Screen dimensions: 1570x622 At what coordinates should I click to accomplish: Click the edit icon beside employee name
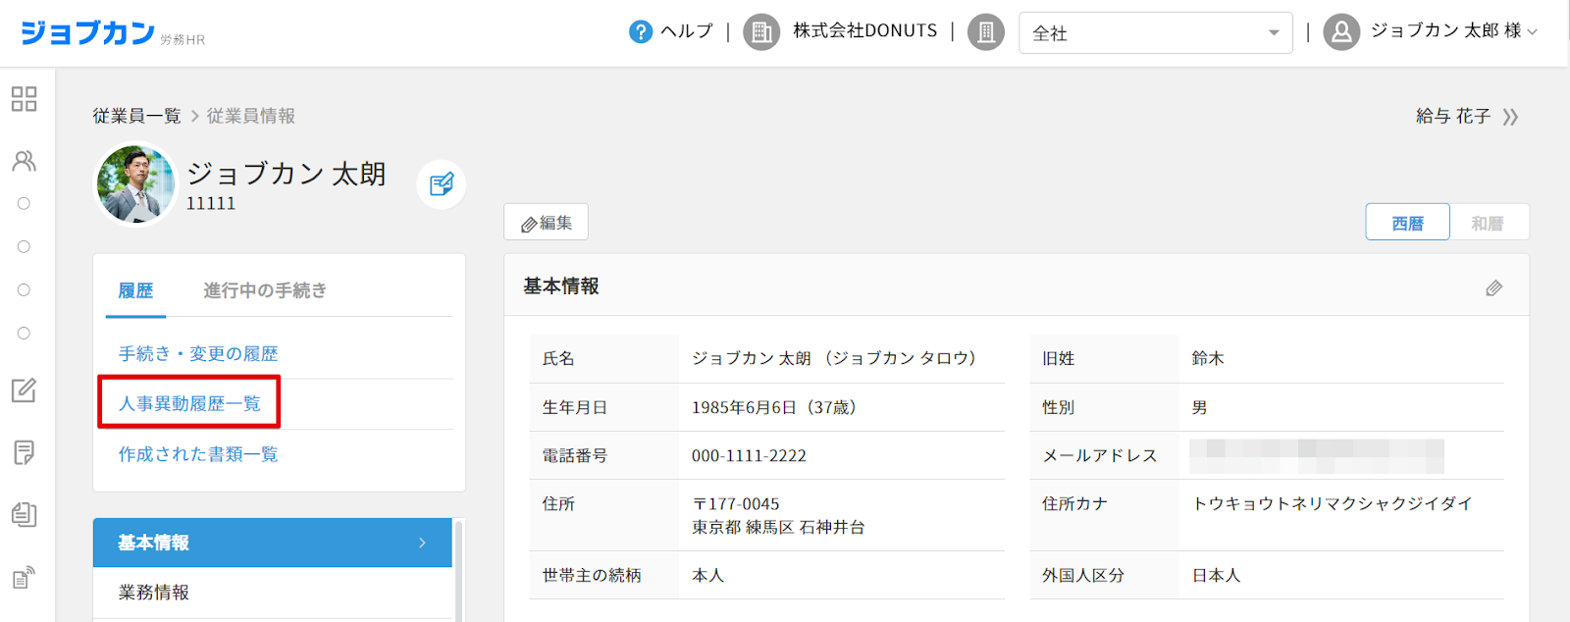(442, 183)
